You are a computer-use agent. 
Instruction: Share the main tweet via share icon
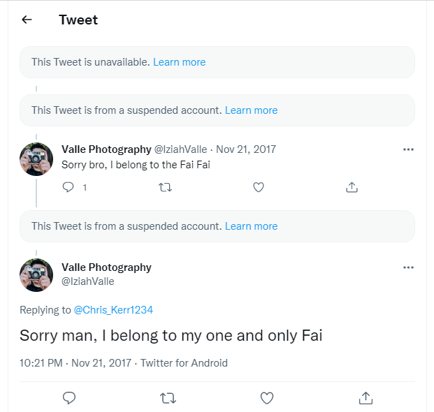(x=365, y=398)
